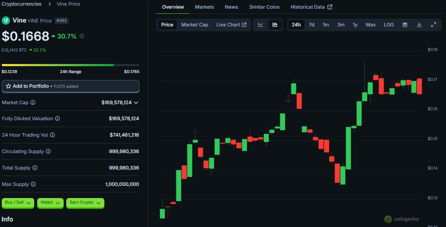Select the 3m time range
The image size is (446, 227).
pyautogui.click(x=341, y=25)
